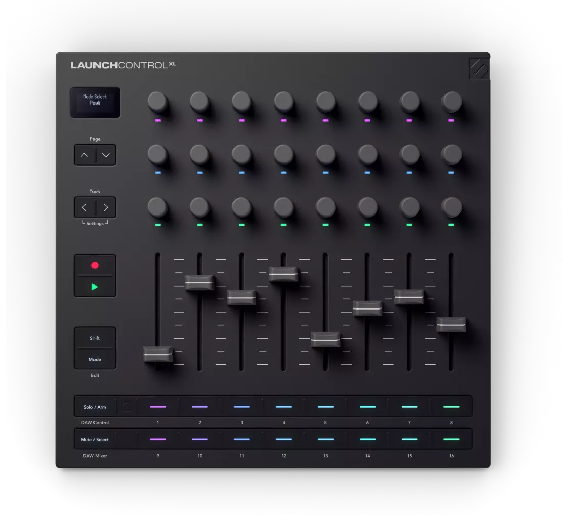
Task: Grab the channel 1 fader cap
Action: [x=158, y=354]
